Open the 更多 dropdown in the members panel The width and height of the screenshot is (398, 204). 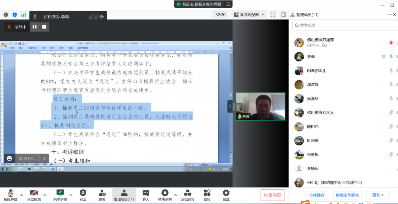[x=378, y=195]
